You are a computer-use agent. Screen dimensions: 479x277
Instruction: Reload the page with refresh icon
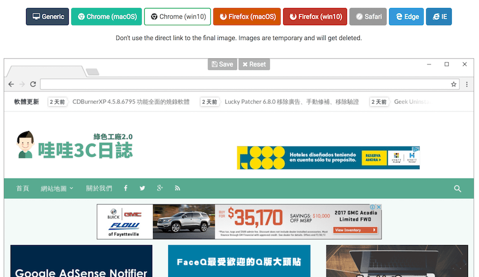click(33, 84)
